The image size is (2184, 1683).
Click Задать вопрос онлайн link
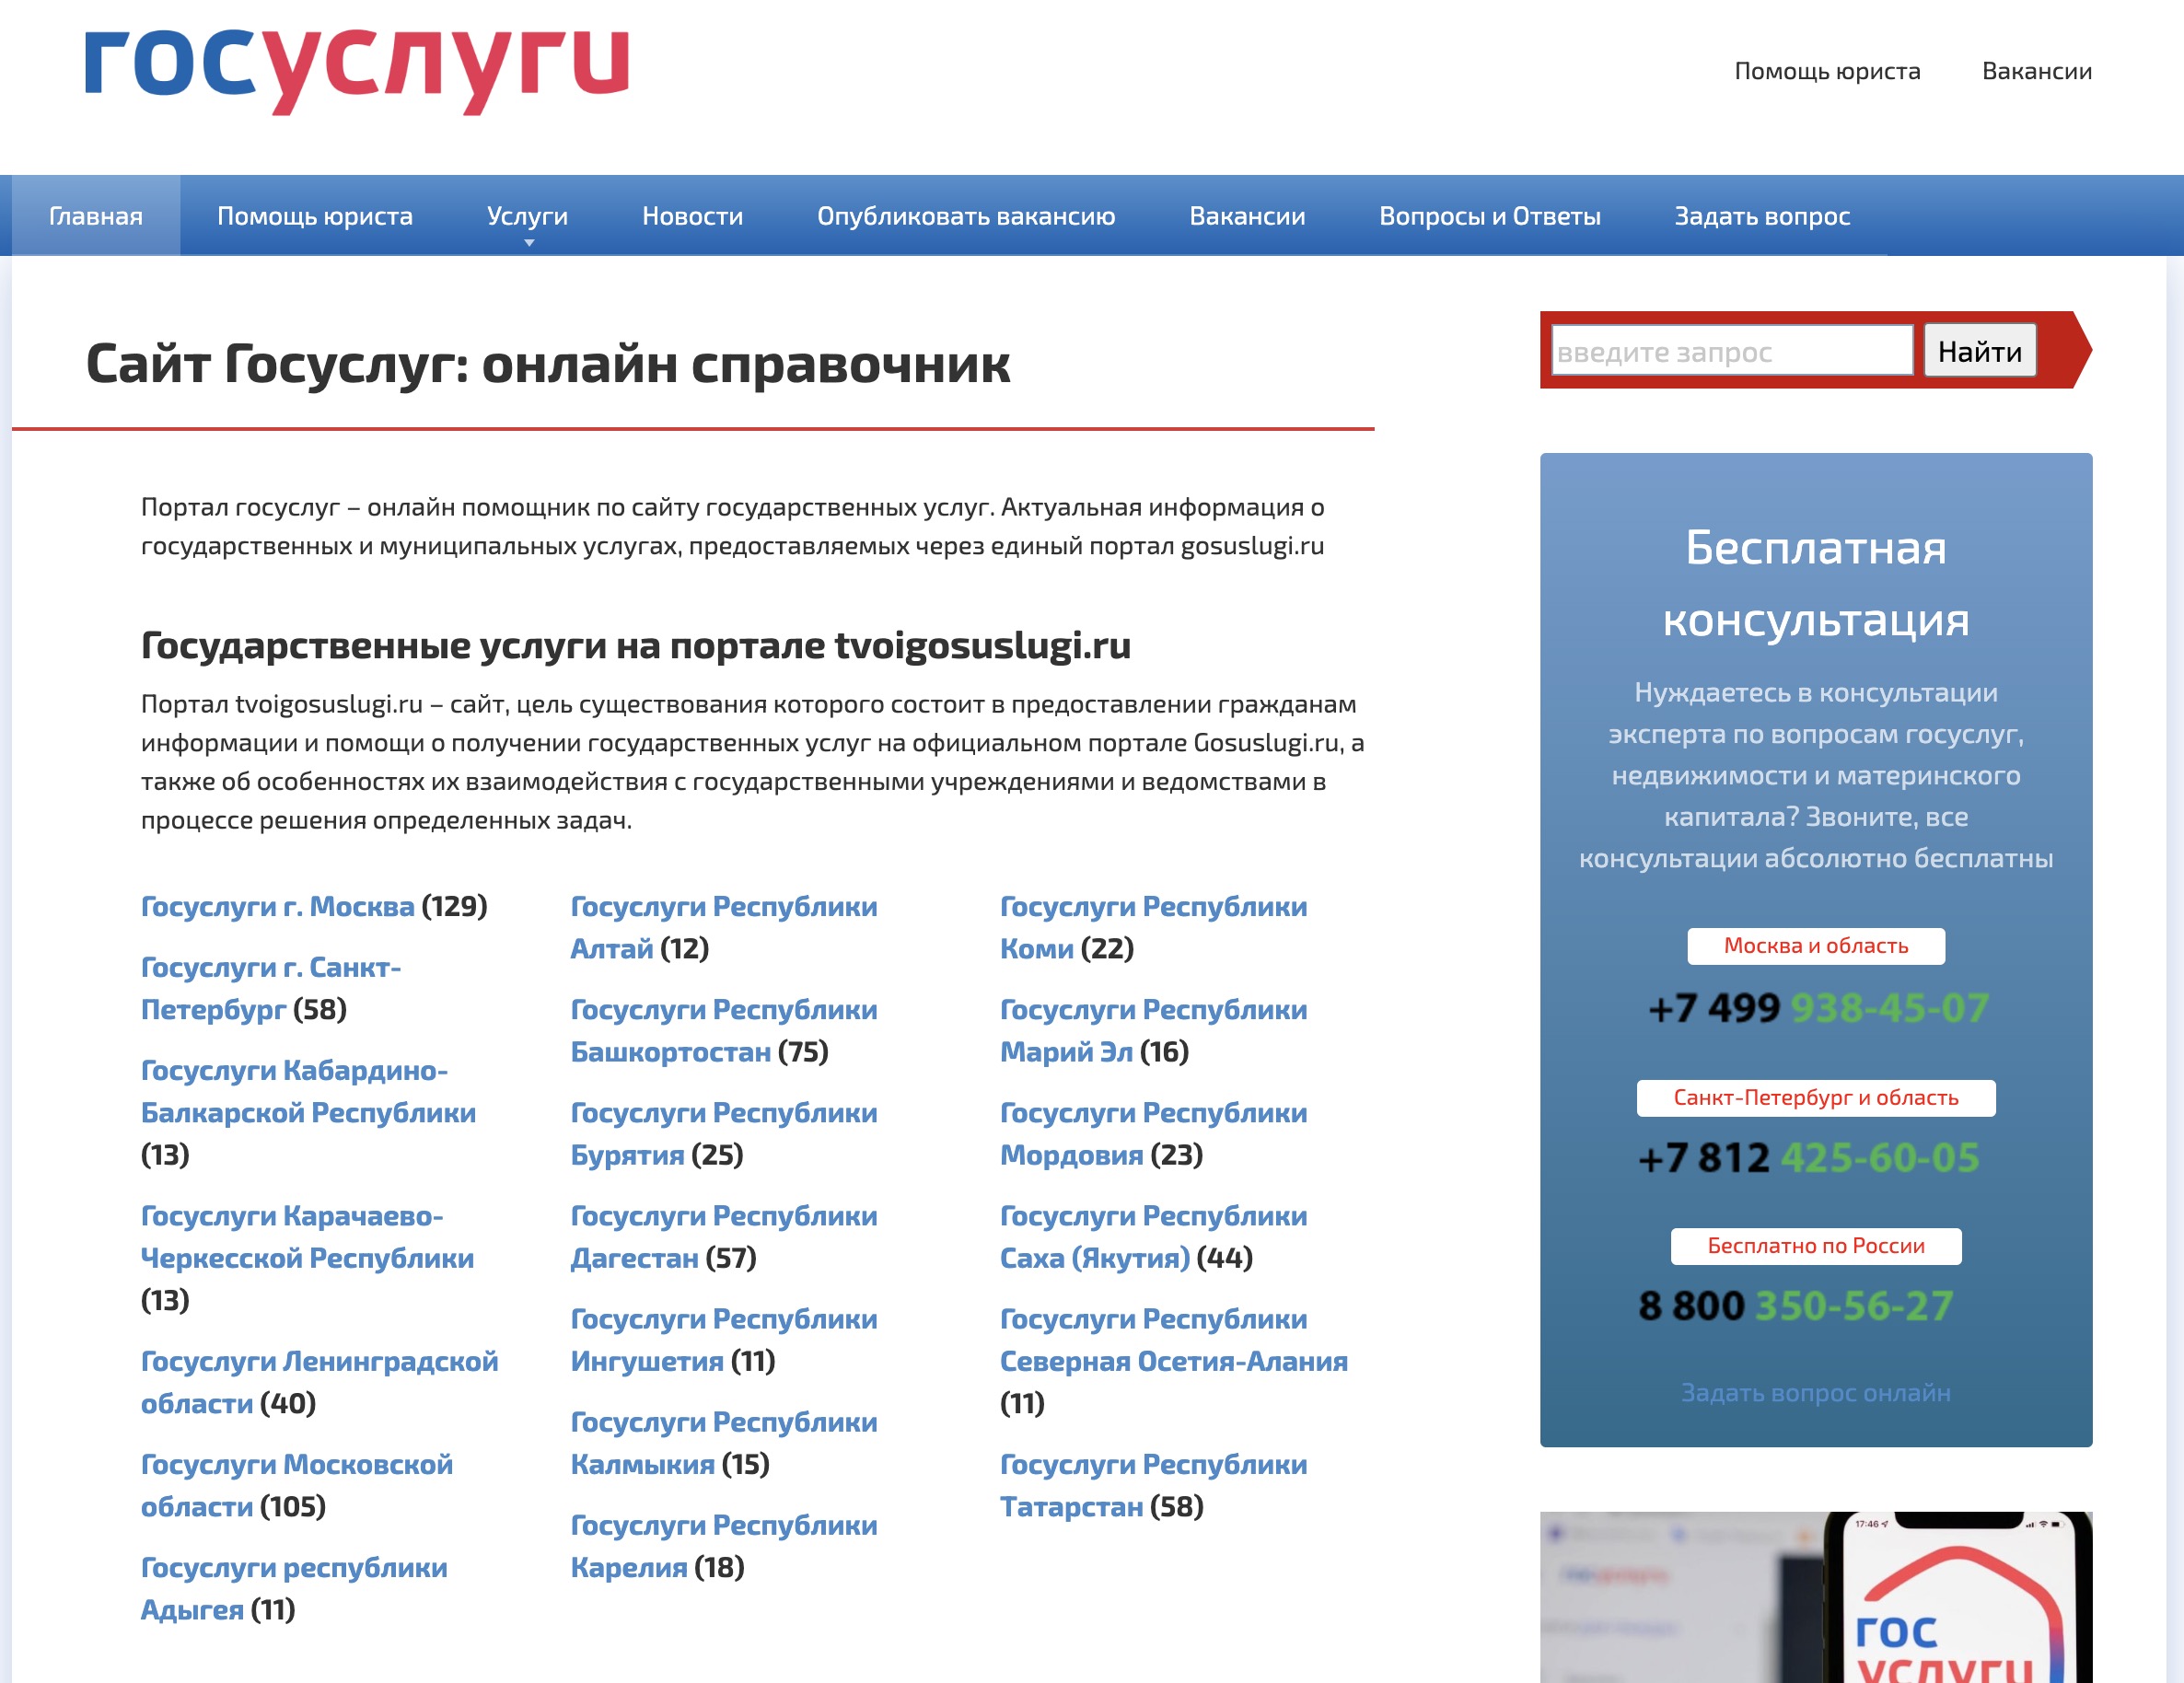click(x=1816, y=1393)
